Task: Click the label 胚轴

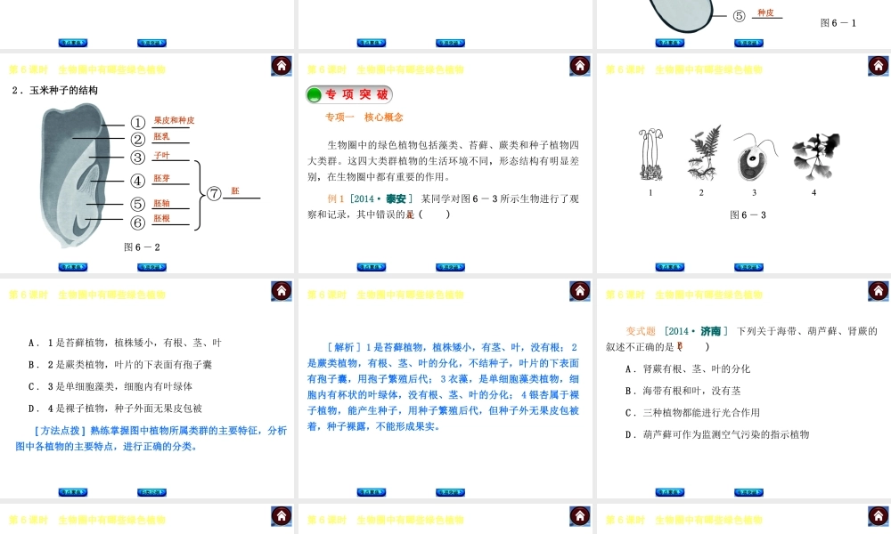Action: (x=161, y=203)
